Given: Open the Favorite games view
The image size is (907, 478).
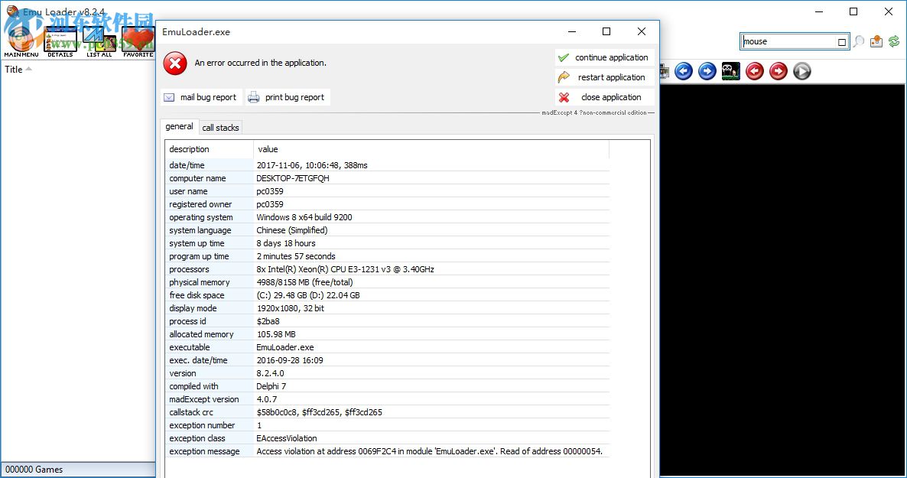Looking at the screenshot, I should [x=138, y=38].
